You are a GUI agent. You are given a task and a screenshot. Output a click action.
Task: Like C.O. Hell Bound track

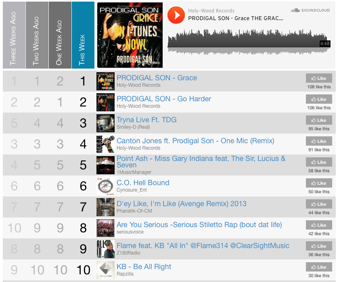[319, 183]
